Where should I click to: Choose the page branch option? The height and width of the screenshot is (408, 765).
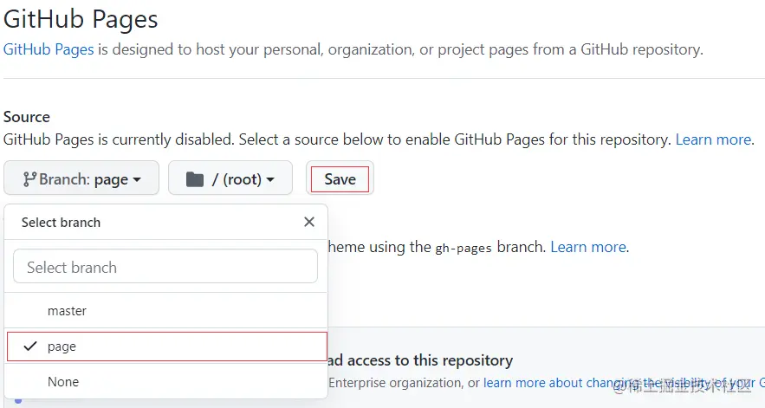click(167, 346)
